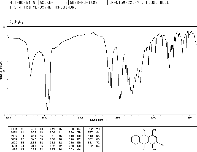This screenshot has width=197, height=152.
Task: Click the SDBS-NO=12874 header text
Action: pyautogui.click(x=85, y=2)
